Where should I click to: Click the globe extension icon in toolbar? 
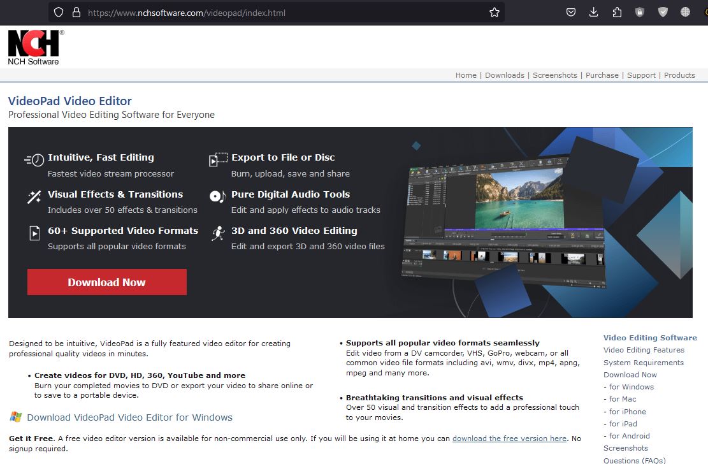click(x=685, y=13)
